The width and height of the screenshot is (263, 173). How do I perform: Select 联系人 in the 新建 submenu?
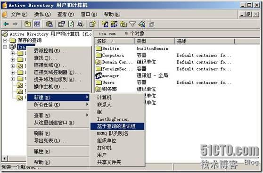coord(117,105)
